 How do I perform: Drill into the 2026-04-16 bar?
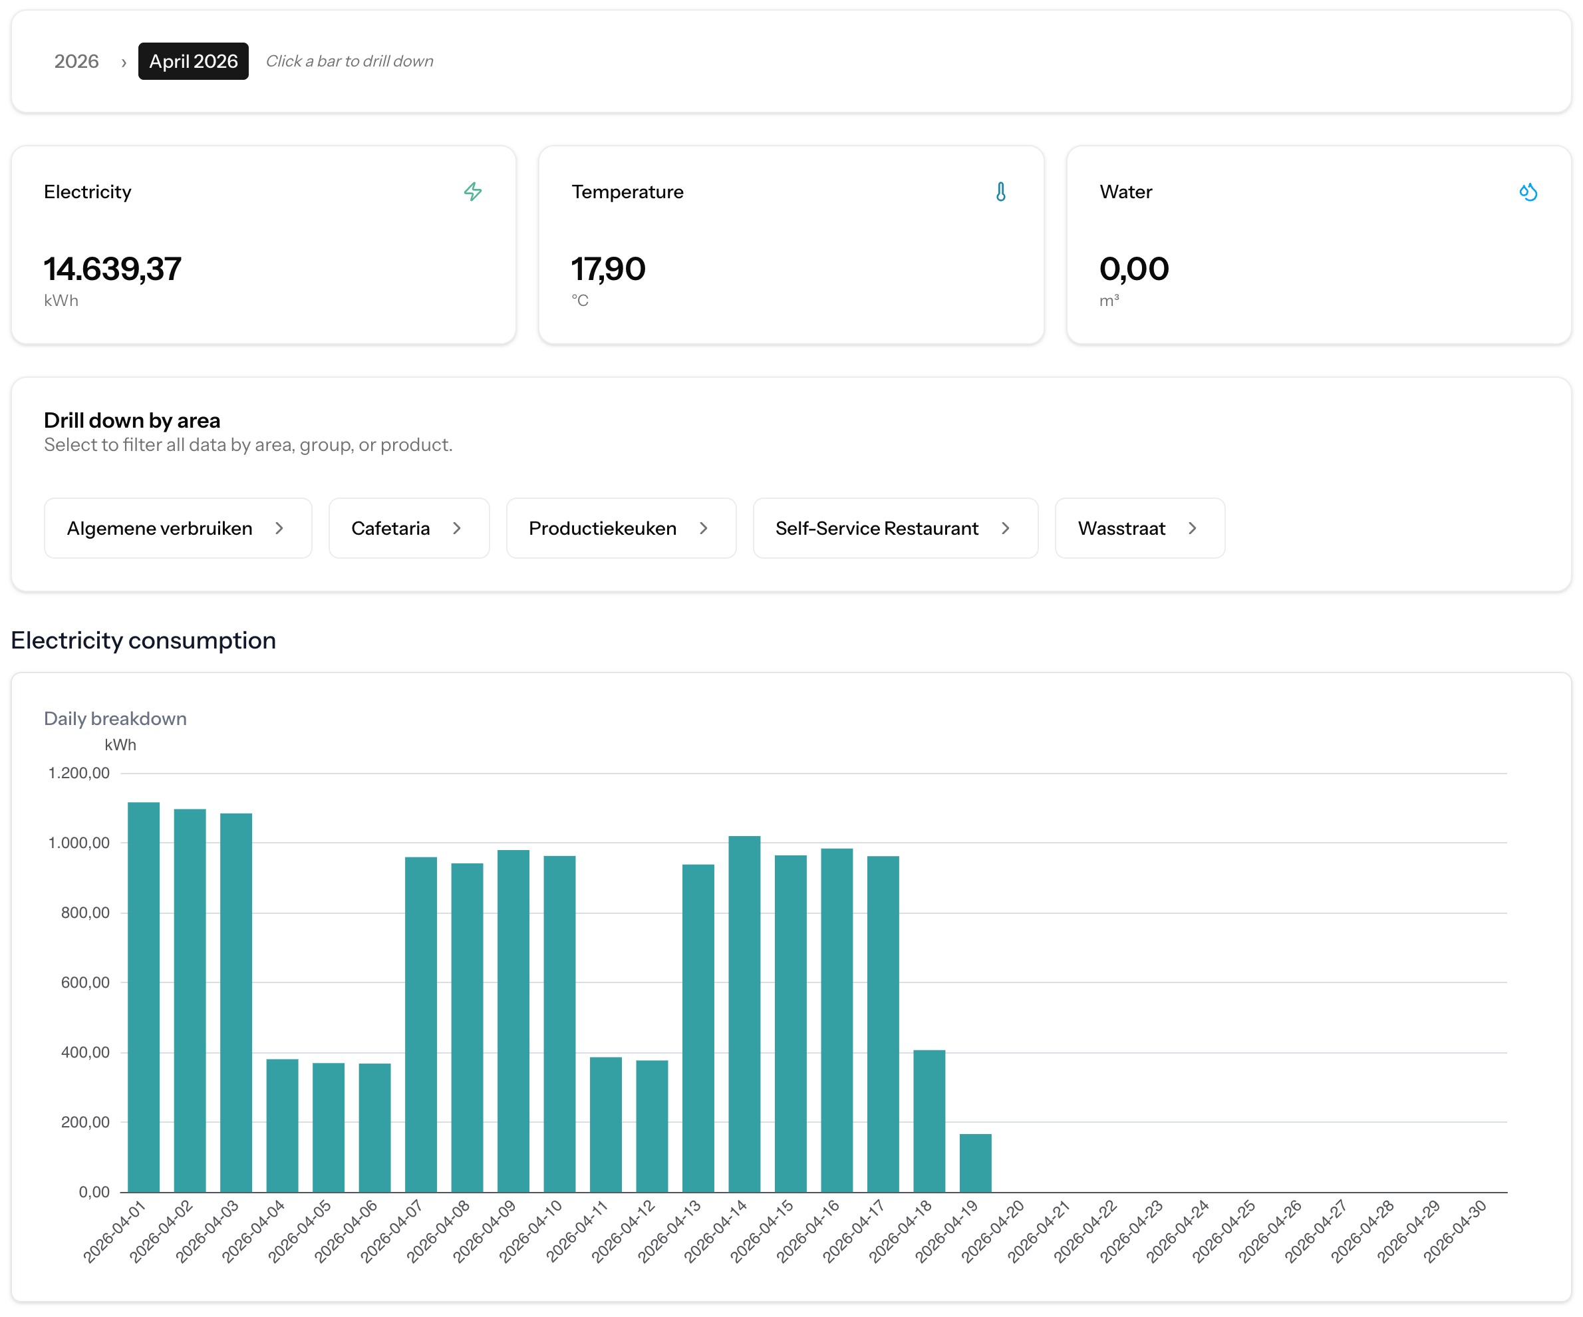coord(837,1020)
